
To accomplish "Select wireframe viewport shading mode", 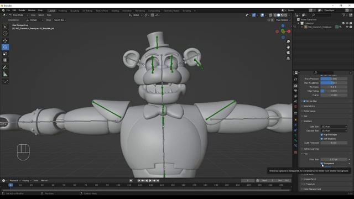I will (x=275, y=15).
